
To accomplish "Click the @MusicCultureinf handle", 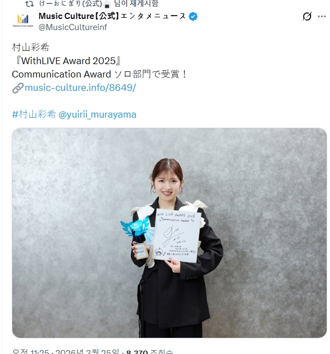I will pyautogui.click(x=72, y=27).
